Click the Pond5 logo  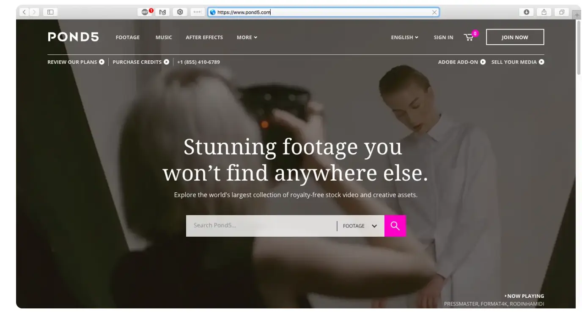click(x=73, y=37)
